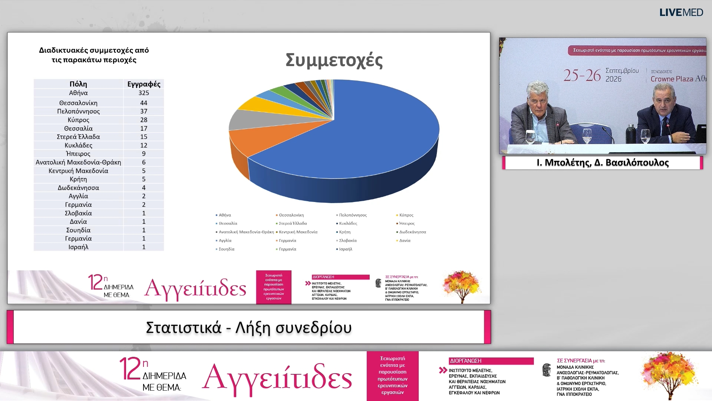Click the Δανία legend entry
Viewport: 712px width, 401px height.
tap(403, 241)
